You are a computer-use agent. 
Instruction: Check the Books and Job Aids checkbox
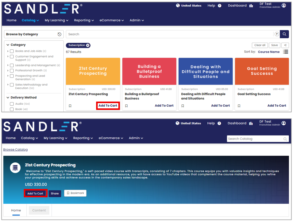[x=12, y=51]
